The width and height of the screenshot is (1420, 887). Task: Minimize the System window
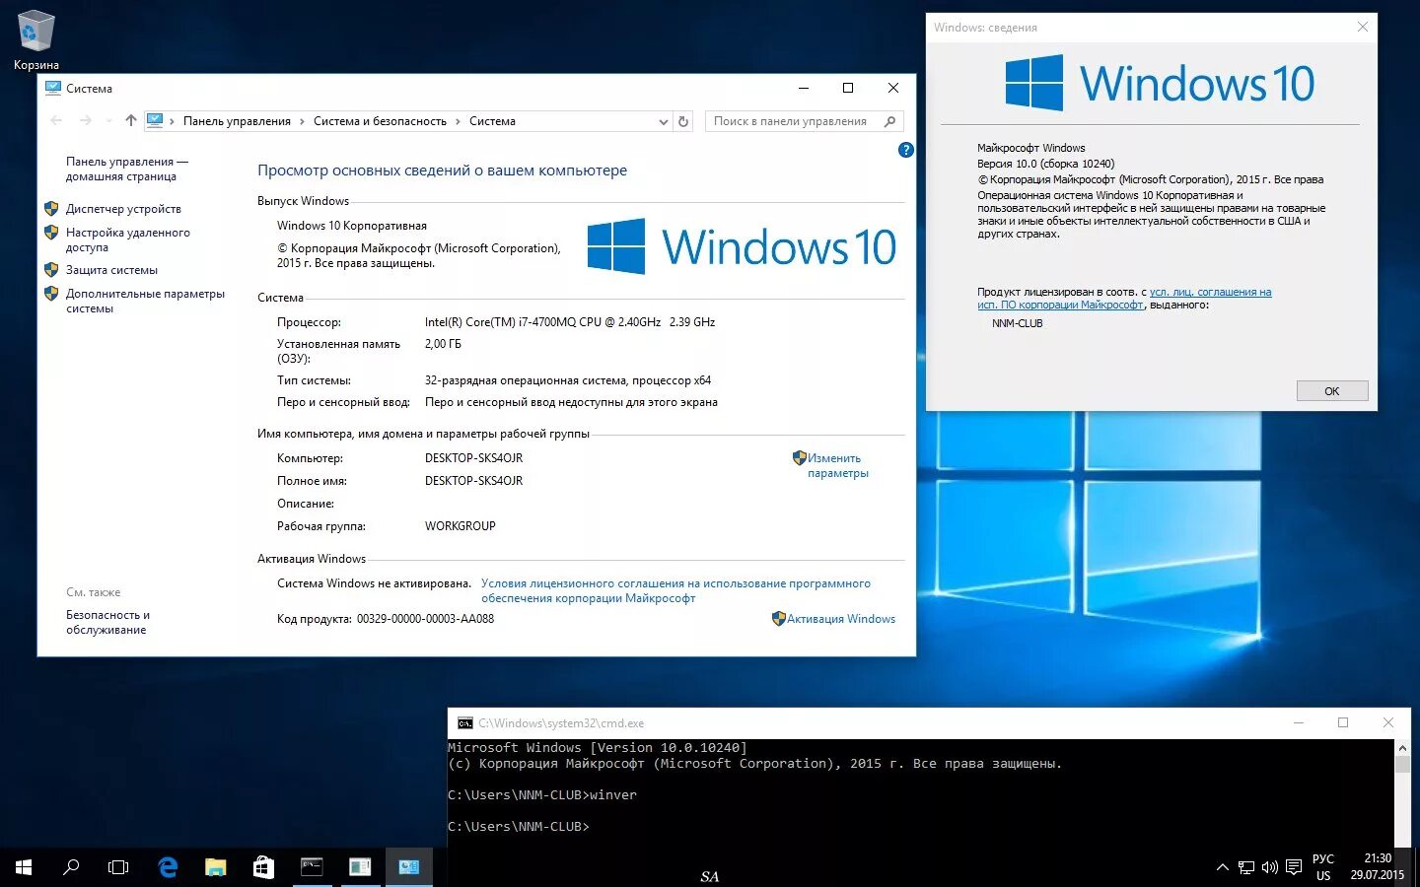pyautogui.click(x=804, y=88)
